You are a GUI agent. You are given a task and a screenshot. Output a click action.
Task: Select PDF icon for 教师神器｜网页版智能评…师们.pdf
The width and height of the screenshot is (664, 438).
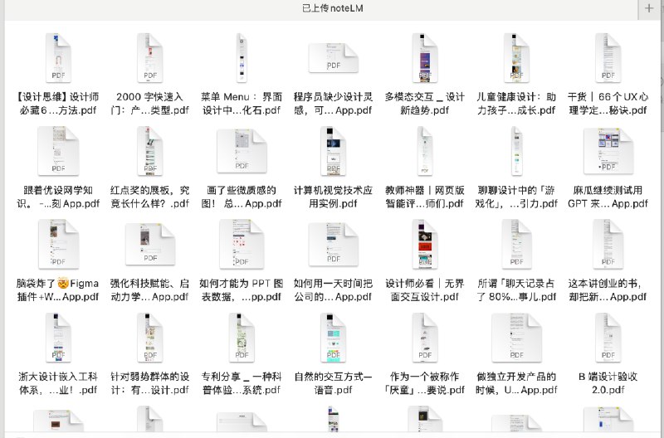point(425,151)
